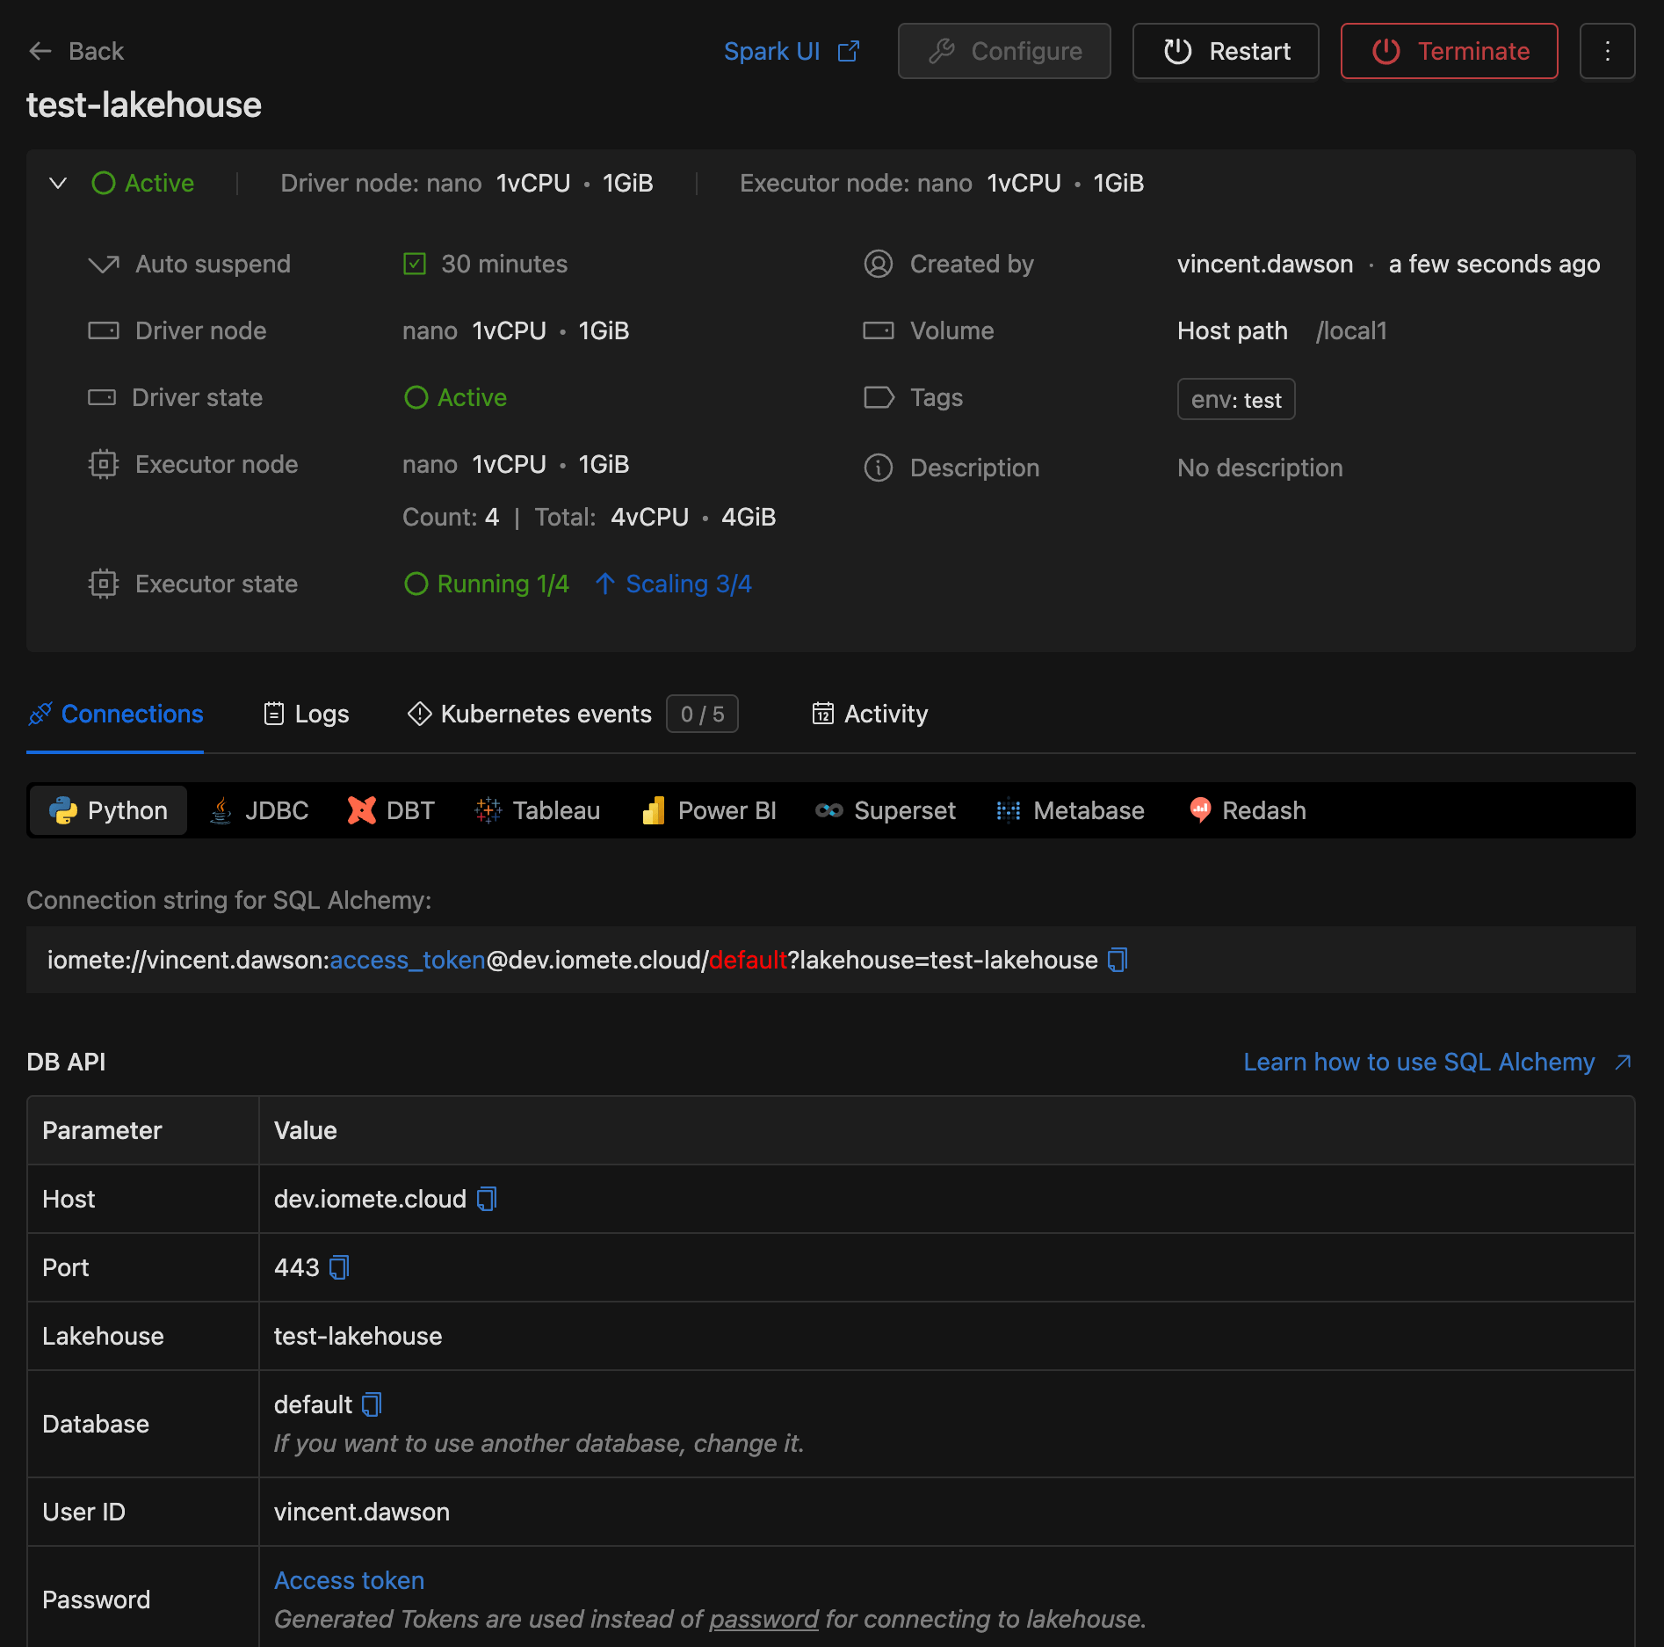Open the Logs tab
Screen dimensions: 1664x1647
[x=307, y=714]
